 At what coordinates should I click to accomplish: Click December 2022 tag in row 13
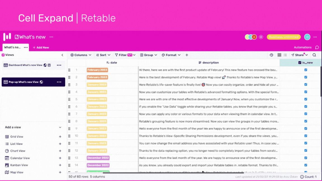click(x=98, y=158)
